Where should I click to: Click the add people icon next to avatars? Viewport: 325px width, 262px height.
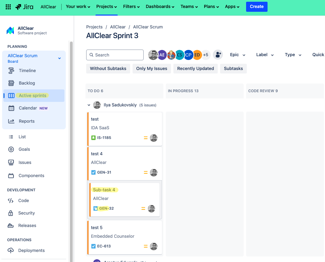pyautogui.click(x=218, y=55)
